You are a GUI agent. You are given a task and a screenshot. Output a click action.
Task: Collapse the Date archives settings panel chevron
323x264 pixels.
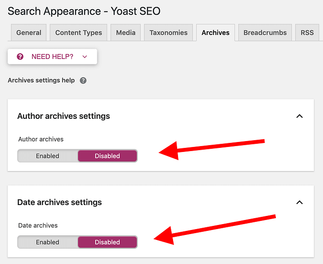click(x=299, y=202)
